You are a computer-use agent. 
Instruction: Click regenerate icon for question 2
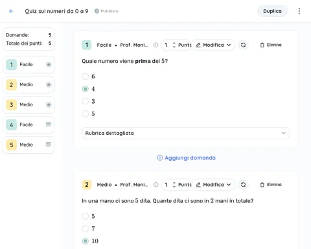point(243,185)
